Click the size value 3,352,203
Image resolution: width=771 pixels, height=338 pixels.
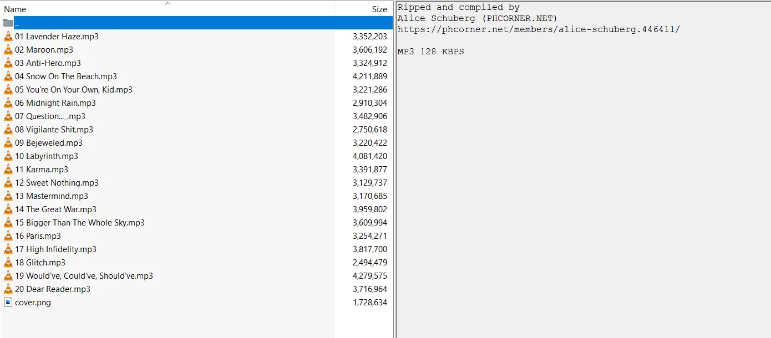pos(370,37)
